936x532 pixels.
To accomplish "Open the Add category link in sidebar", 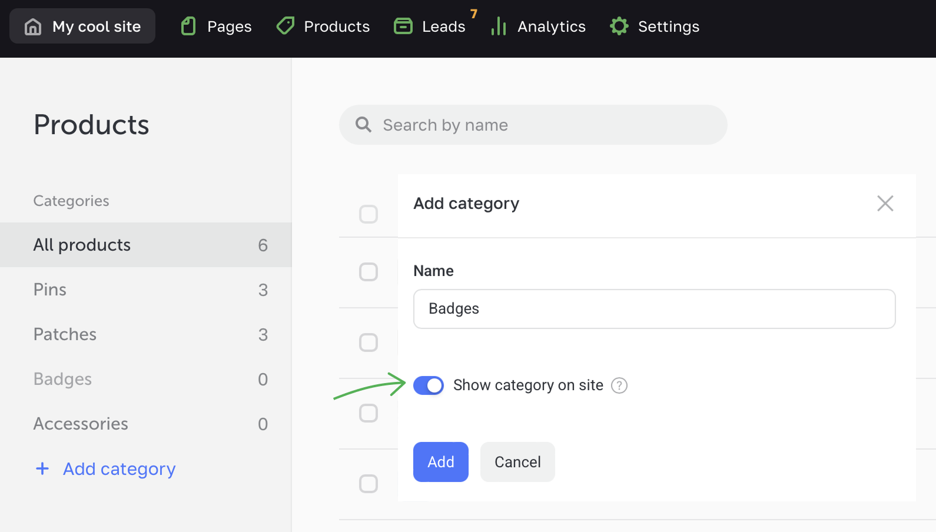I will point(119,469).
